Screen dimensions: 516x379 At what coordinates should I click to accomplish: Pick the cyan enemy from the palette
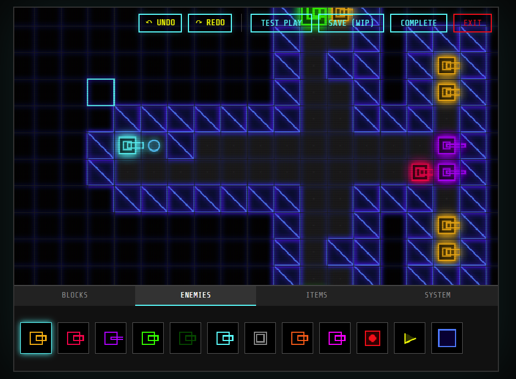223,338
